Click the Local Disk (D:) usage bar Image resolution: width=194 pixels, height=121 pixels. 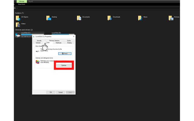[63, 34]
